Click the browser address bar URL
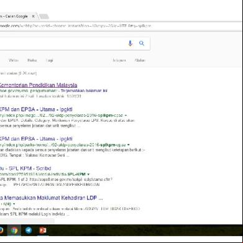Screen dimensions: 243x243 (x=75, y=26)
